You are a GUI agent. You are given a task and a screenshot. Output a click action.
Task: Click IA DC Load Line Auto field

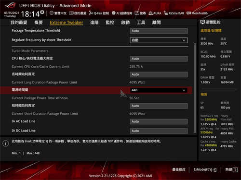pos(159,131)
